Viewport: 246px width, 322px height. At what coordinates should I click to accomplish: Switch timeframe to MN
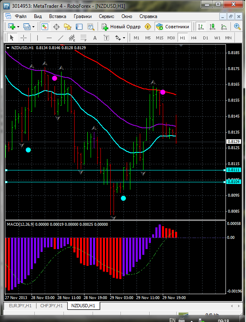point(228,38)
